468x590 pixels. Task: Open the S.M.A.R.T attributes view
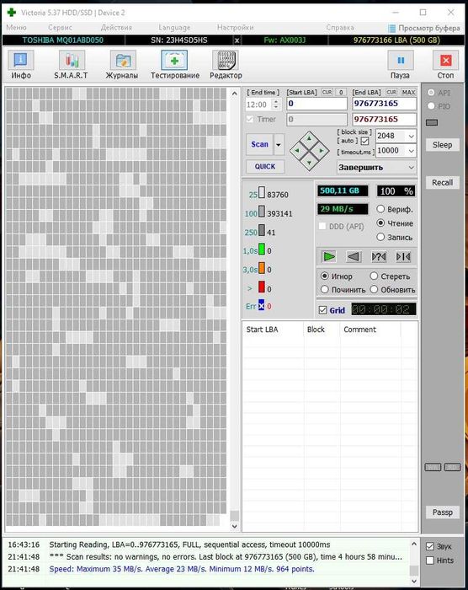click(71, 65)
